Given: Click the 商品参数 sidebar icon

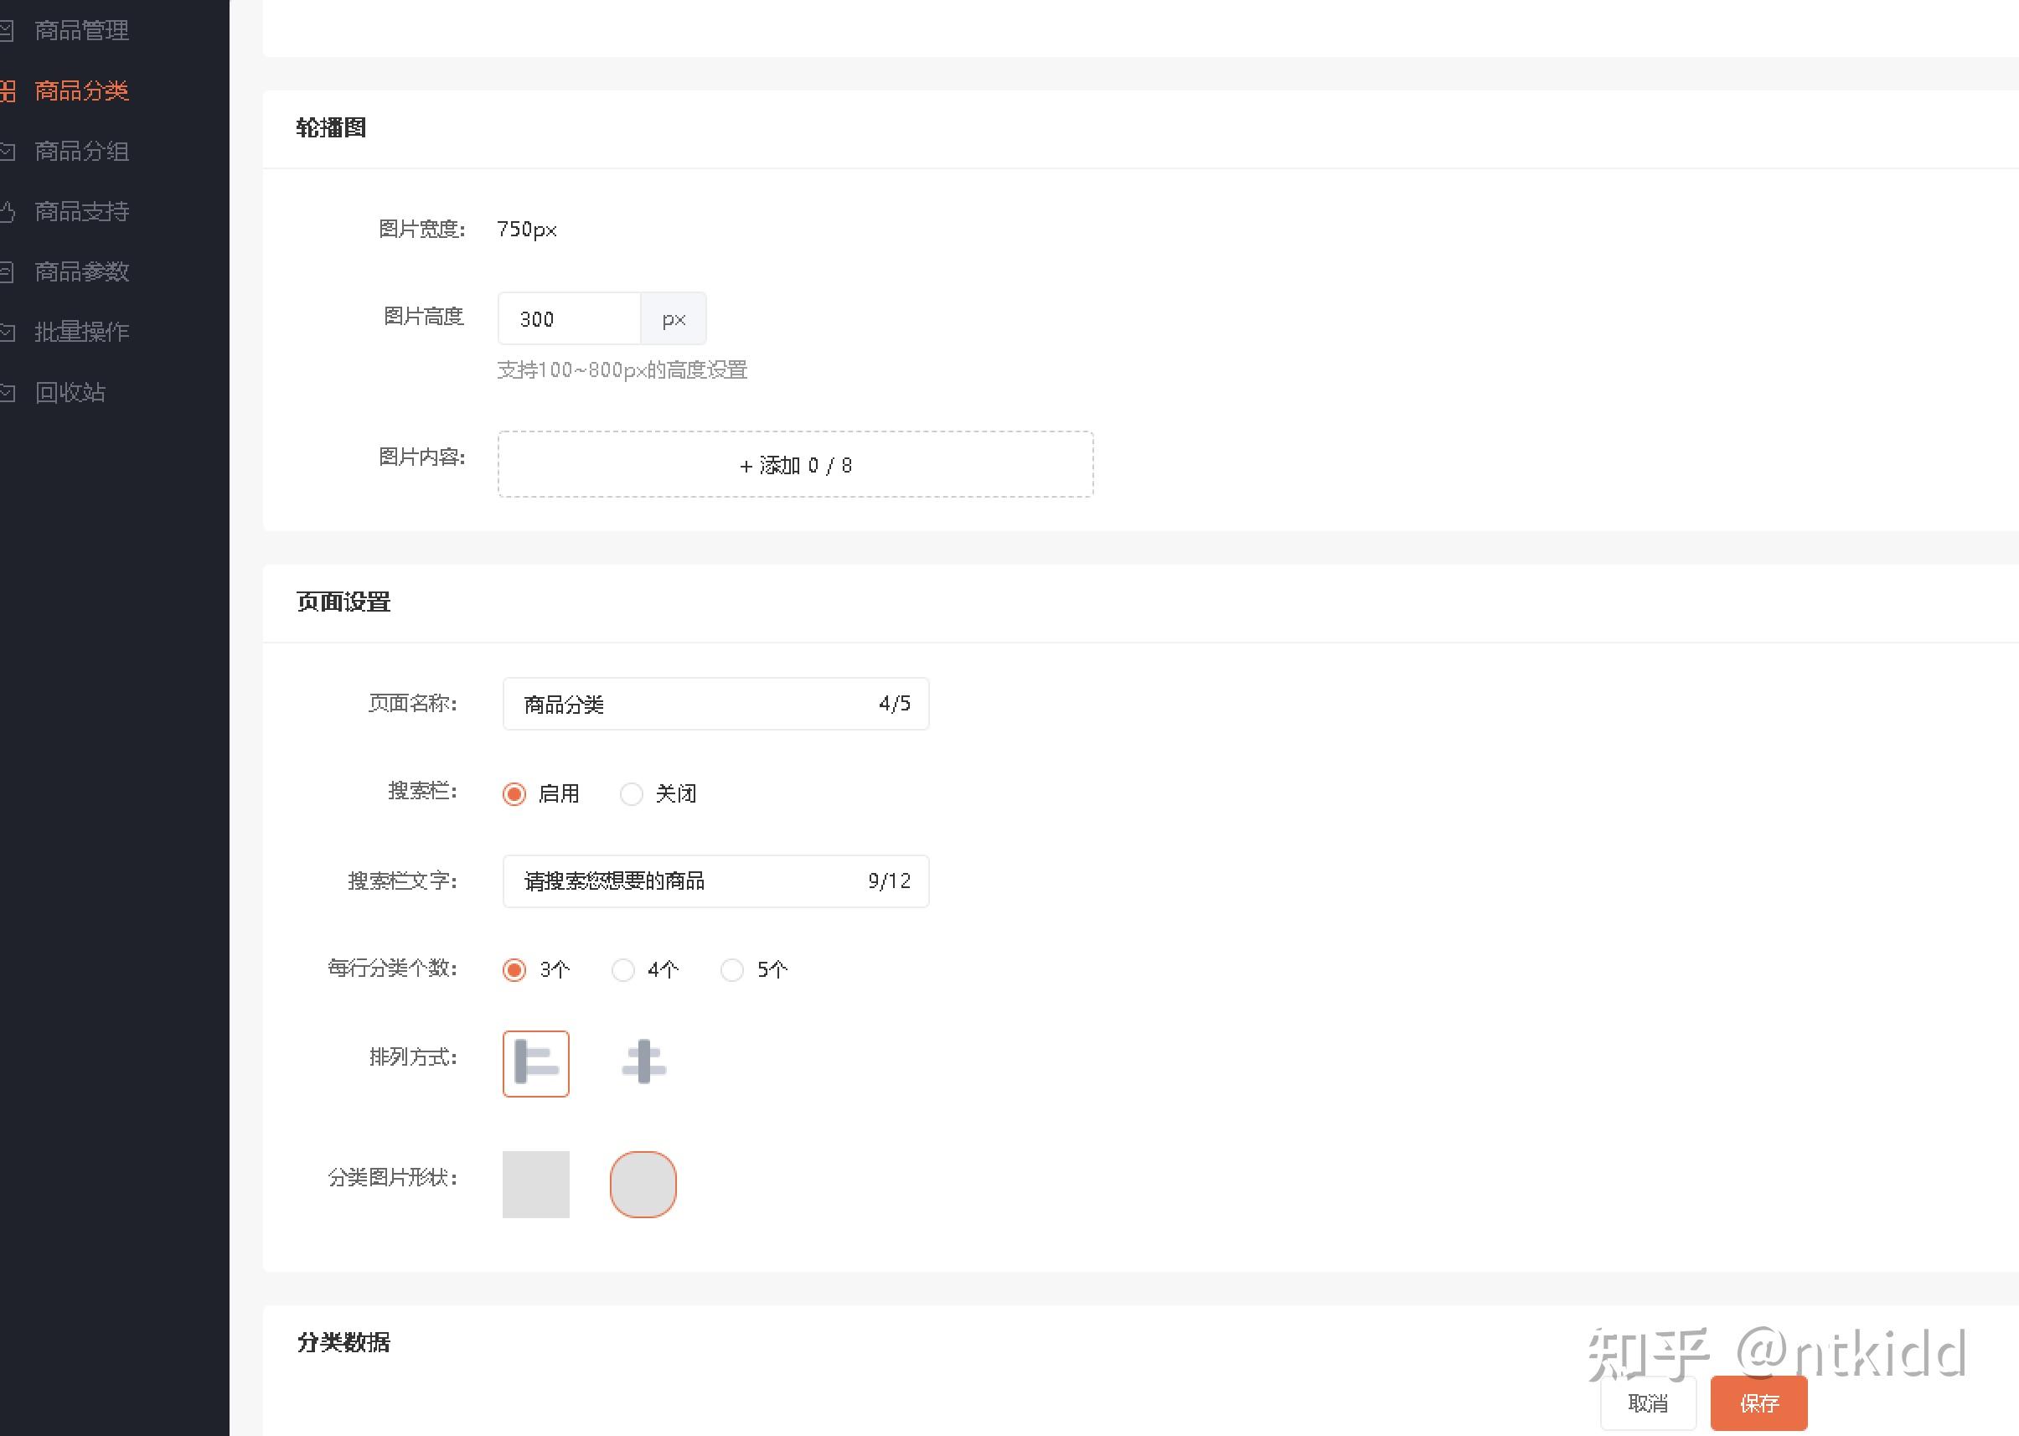Looking at the screenshot, I should (x=8, y=271).
